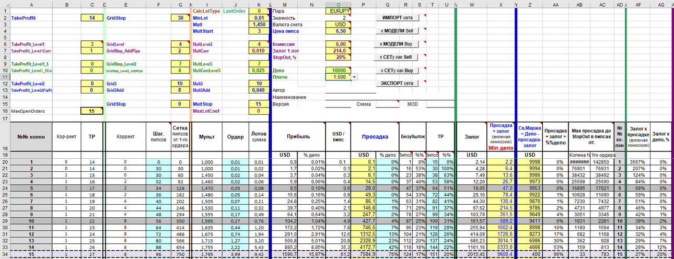
Task: Click the к МОДЕЛИ Sell button
Action: (x=397, y=31)
